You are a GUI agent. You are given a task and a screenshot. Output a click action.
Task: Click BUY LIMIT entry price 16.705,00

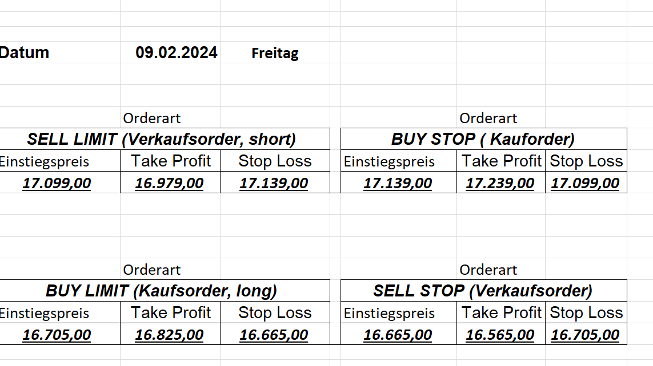pos(57,335)
